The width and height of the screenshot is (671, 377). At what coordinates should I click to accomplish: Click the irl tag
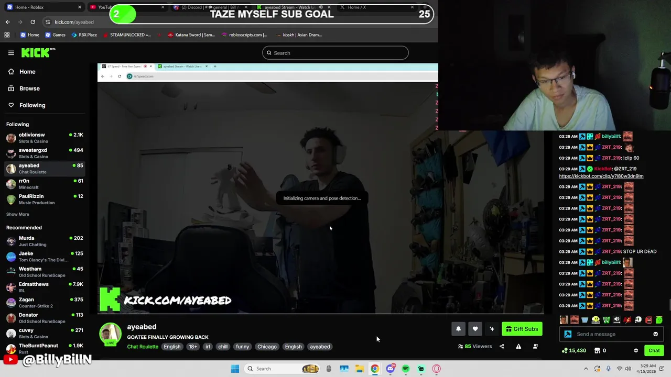click(x=208, y=347)
